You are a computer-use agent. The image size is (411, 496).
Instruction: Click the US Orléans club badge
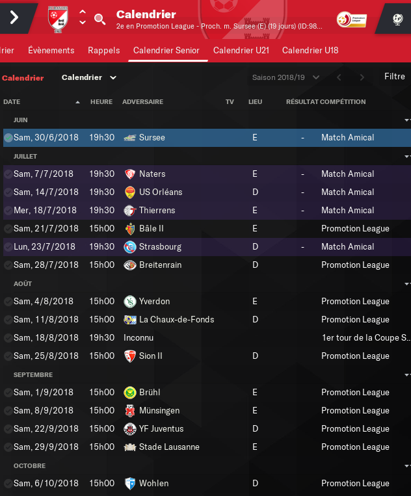(130, 192)
